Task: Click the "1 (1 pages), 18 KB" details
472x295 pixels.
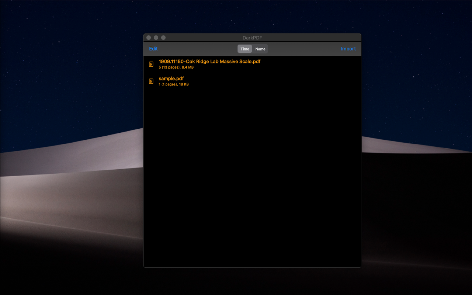Action: [174, 84]
